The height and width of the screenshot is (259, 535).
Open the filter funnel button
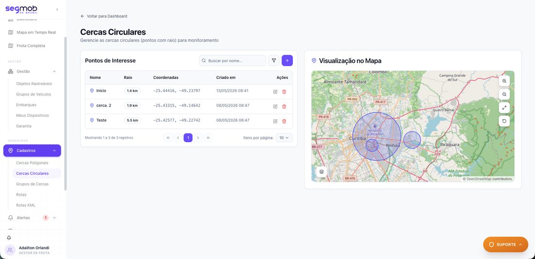274,60
